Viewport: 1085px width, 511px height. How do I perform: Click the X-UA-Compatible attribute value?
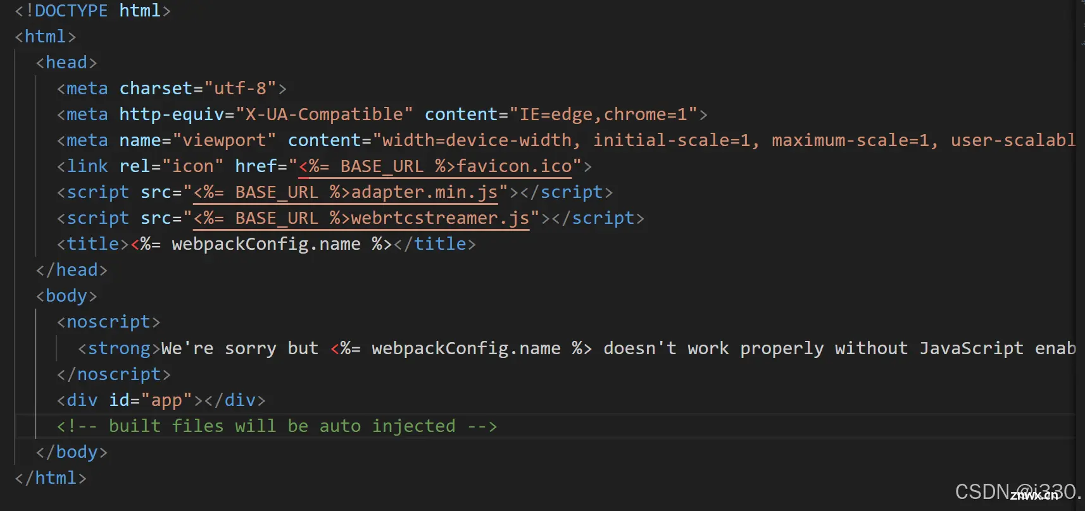click(325, 114)
